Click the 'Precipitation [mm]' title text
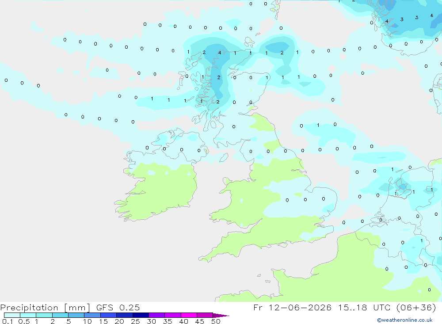The image size is (442, 324). [x=45, y=308]
